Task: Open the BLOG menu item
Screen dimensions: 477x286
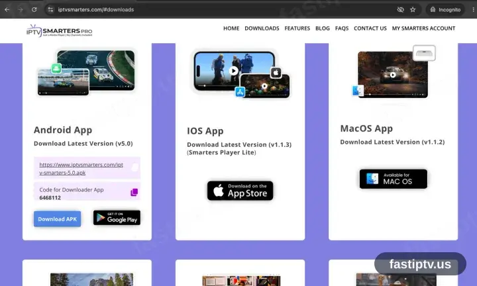Action: pos(323,28)
